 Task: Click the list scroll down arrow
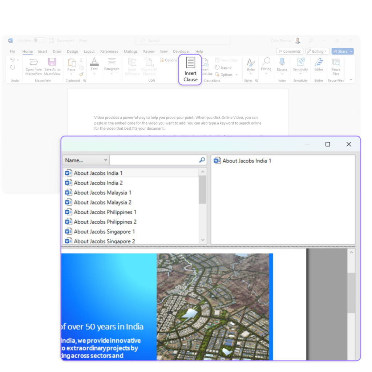tap(203, 240)
